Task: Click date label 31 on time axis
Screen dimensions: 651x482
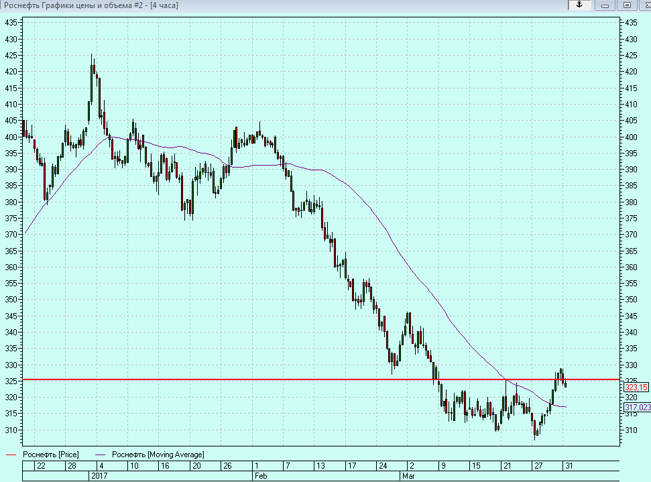Action: (x=569, y=466)
